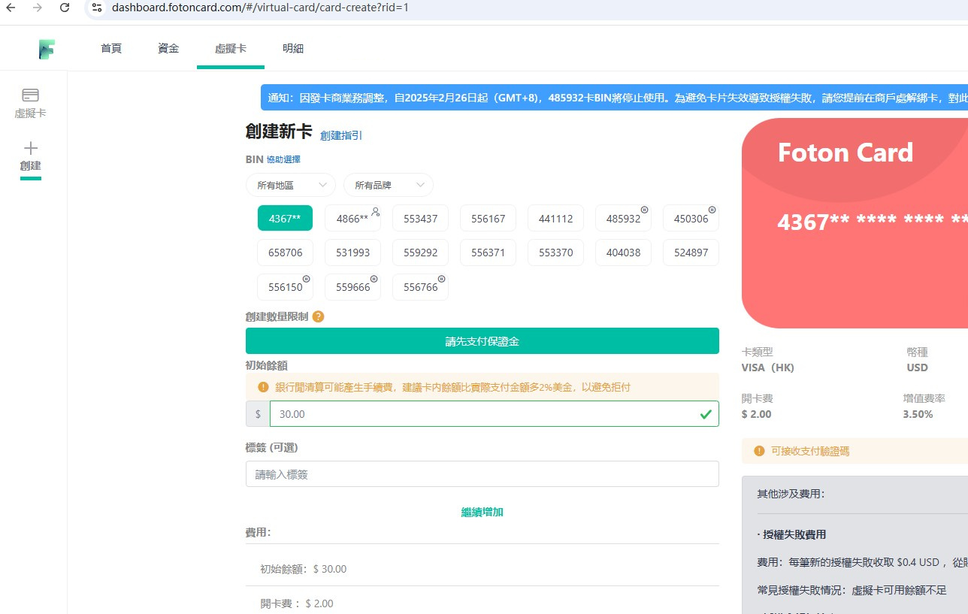Open the 所有品牌 brand dropdown

tap(389, 185)
